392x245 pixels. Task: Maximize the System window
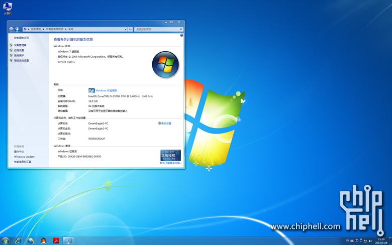[171, 22]
